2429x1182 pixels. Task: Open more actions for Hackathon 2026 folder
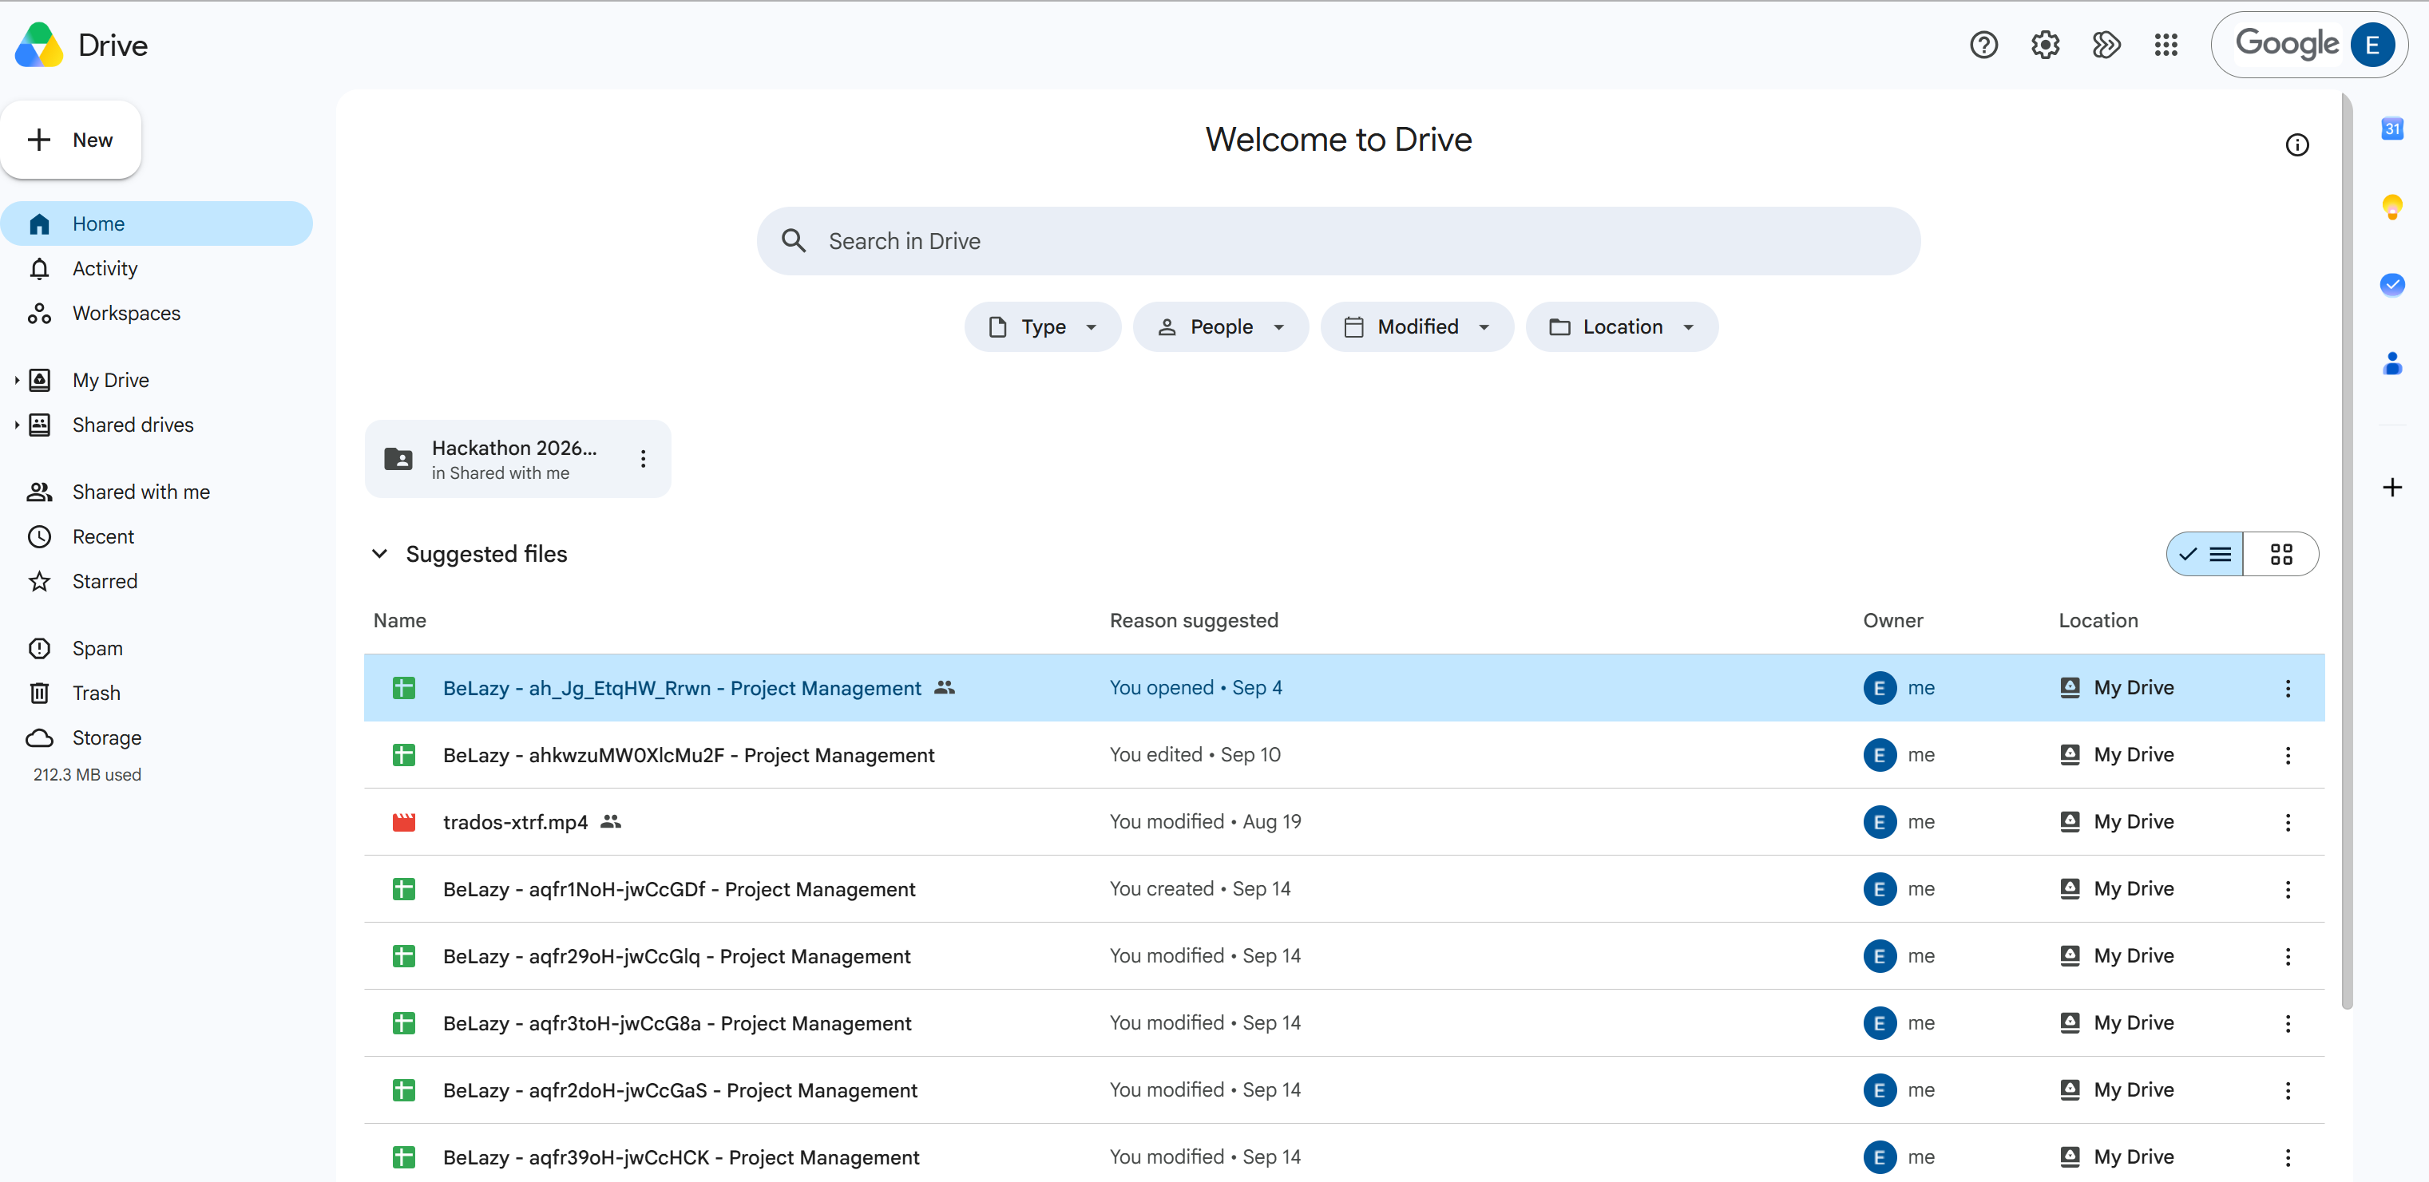click(x=643, y=459)
